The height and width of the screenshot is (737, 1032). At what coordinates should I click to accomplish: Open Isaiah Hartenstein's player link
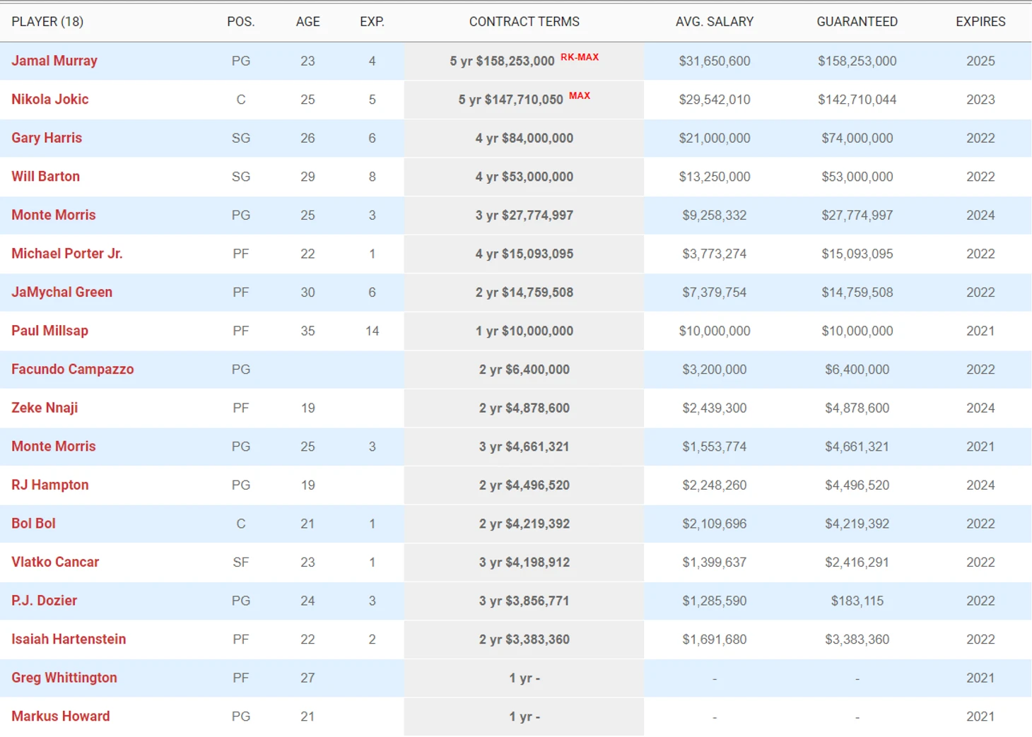[69, 639]
